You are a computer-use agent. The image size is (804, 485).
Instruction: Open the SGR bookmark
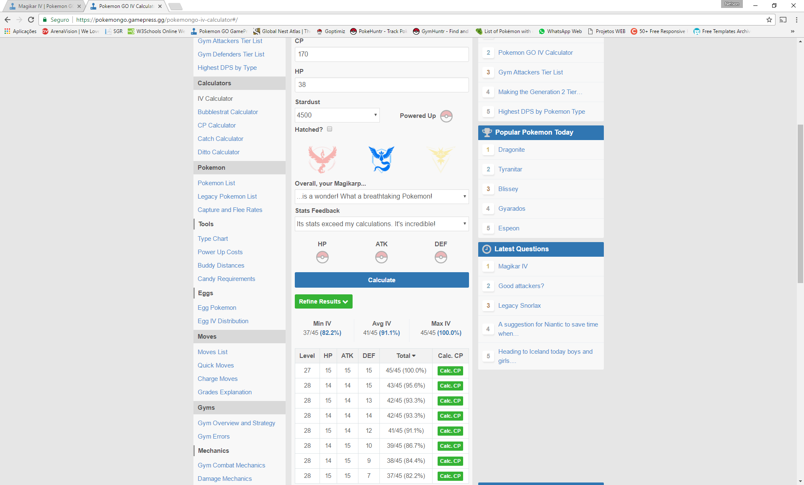(x=114, y=31)
